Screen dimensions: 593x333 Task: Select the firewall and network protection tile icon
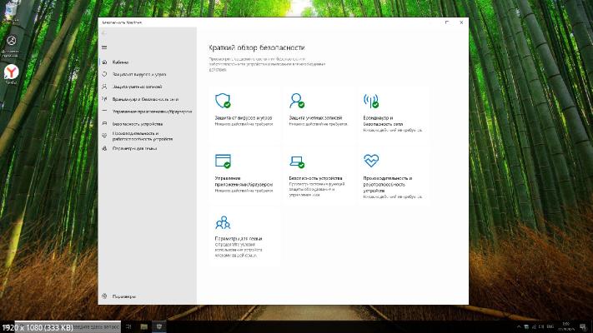point(370,102)
